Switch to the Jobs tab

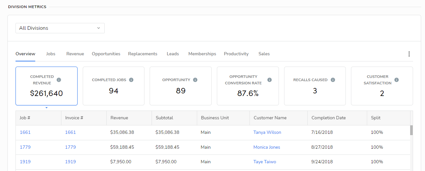coord(51,54)
